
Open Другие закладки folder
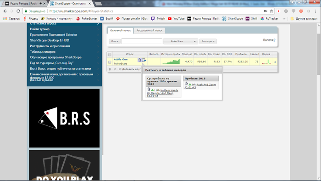click(x=304, y=19)
